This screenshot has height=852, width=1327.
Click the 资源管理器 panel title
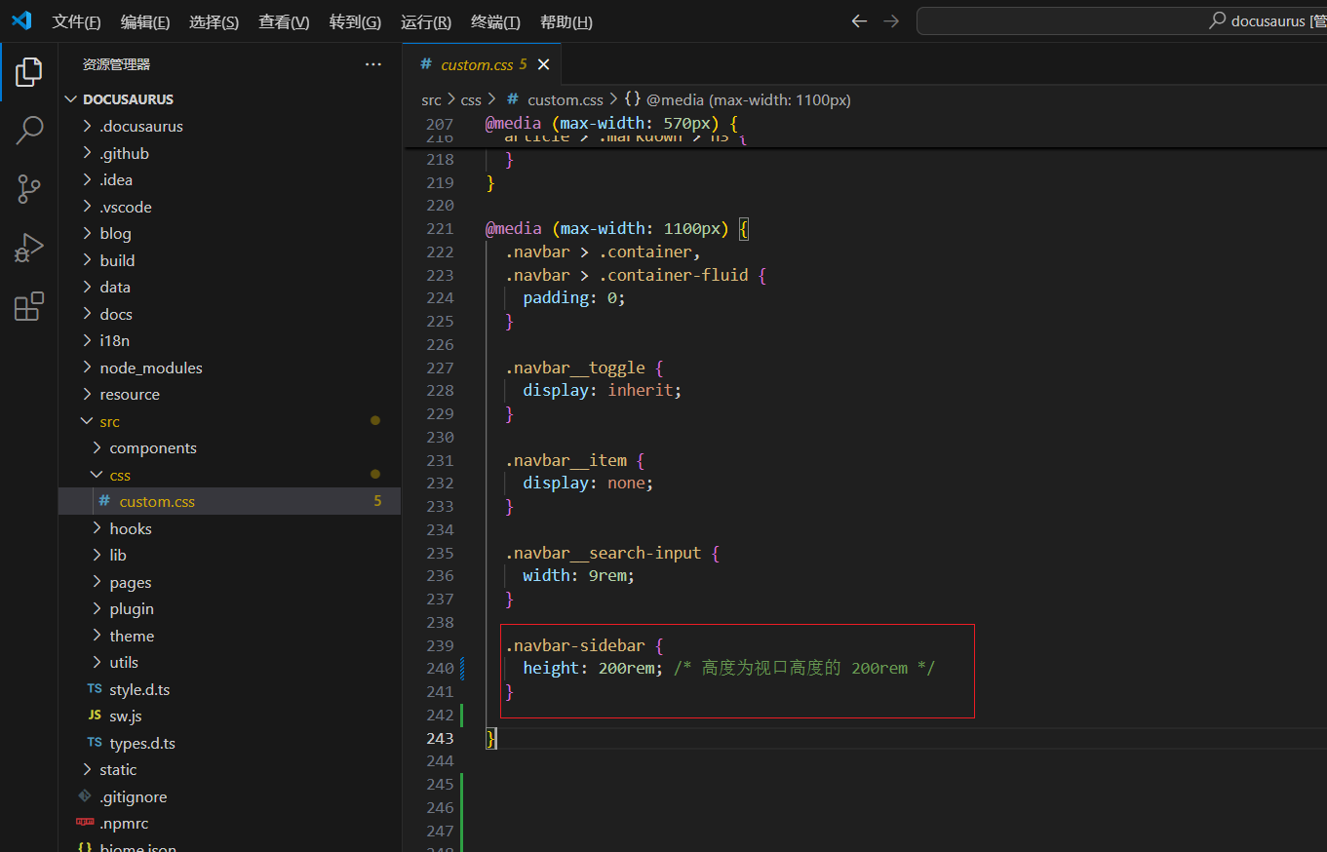point(116,64)
